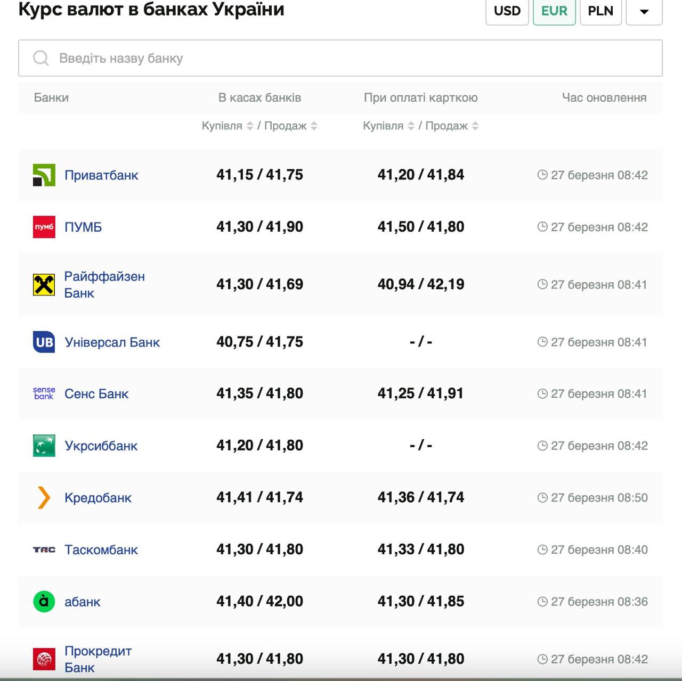Click the Privatbank green logo icon
682x681 pixels.
[44, 175]
